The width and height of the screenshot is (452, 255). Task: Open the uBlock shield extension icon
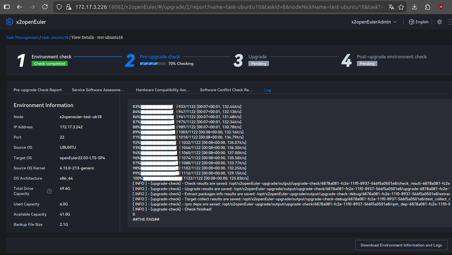pyautogui.click(x=441, y=7)
